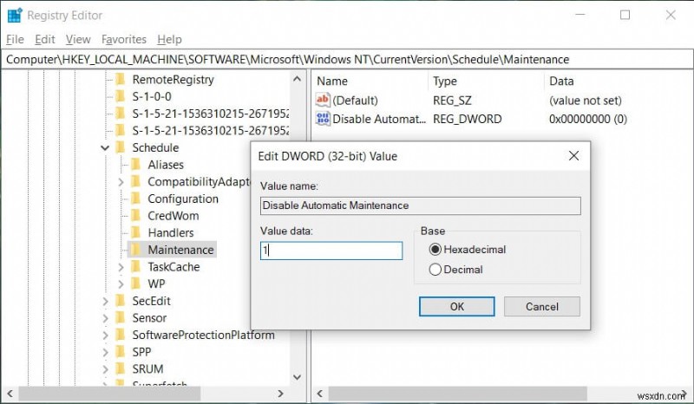The height and width of the screenshot is (404, 694).
Task: Click the Configuration folder icon
Action: click(135, 199)
